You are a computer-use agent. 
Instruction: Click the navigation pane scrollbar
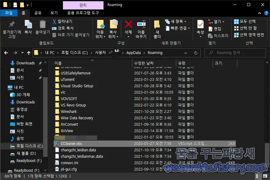45,117
